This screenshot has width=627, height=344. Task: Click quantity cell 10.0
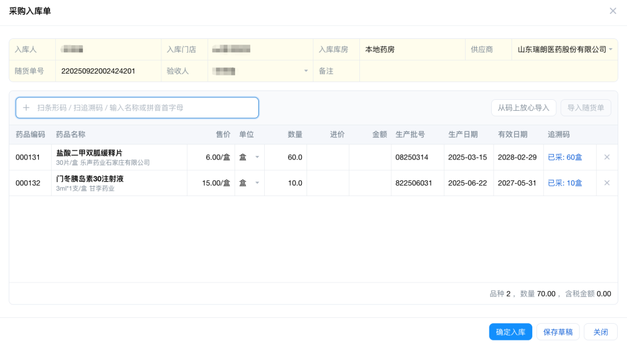pos(286,183)
